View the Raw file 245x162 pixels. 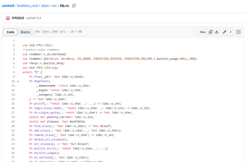click(x=203, y=32)
